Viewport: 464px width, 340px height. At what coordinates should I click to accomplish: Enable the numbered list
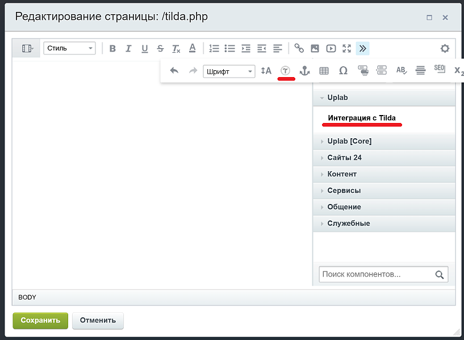[214, 48]
